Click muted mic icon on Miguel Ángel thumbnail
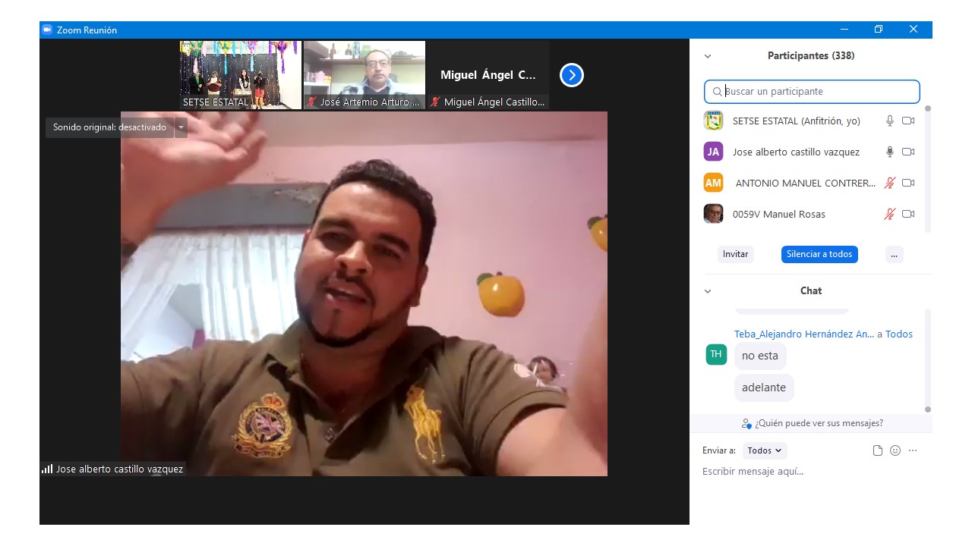This screenshot has height=546, width=972. pyautogui.click(x=435, y=102)
